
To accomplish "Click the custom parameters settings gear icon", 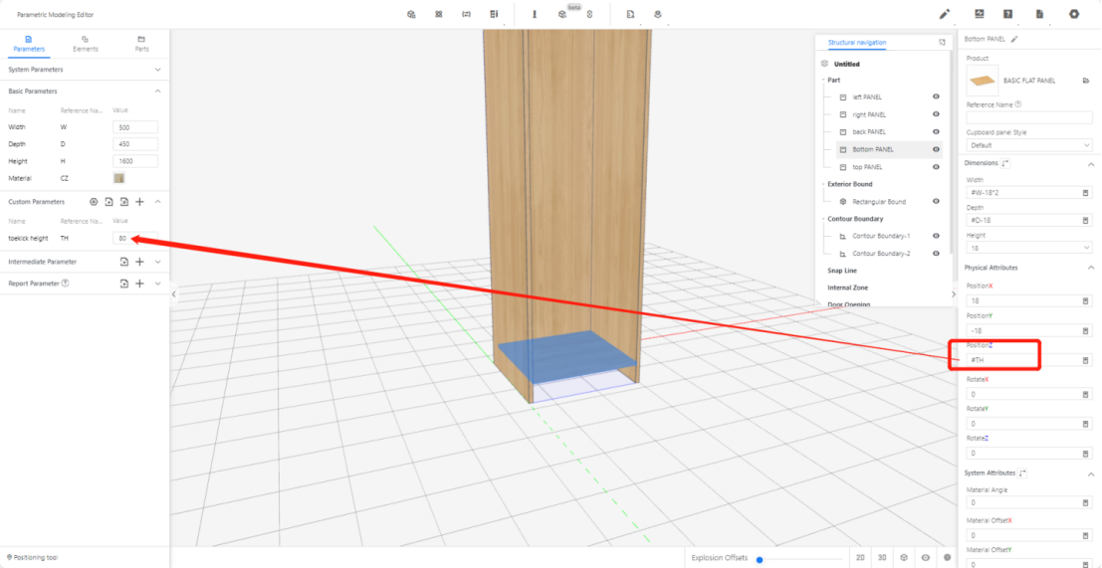I will click(x=94, y=202).
